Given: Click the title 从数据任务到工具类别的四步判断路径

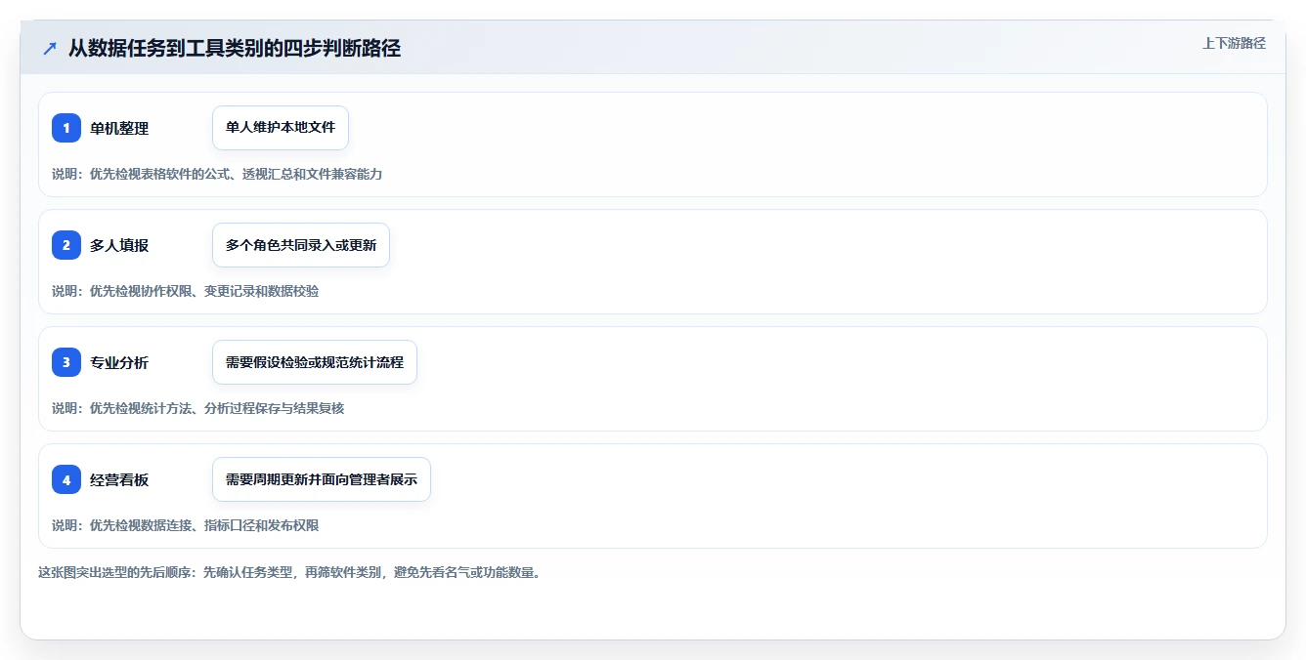Looking at the screenshot, I should point(235,48).
